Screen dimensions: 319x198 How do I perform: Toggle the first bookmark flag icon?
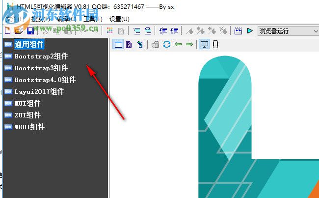[x=189, y=31]
